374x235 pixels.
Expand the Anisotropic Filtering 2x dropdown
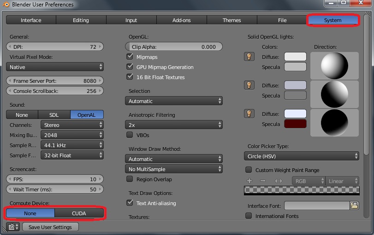[x=174, y=125]
